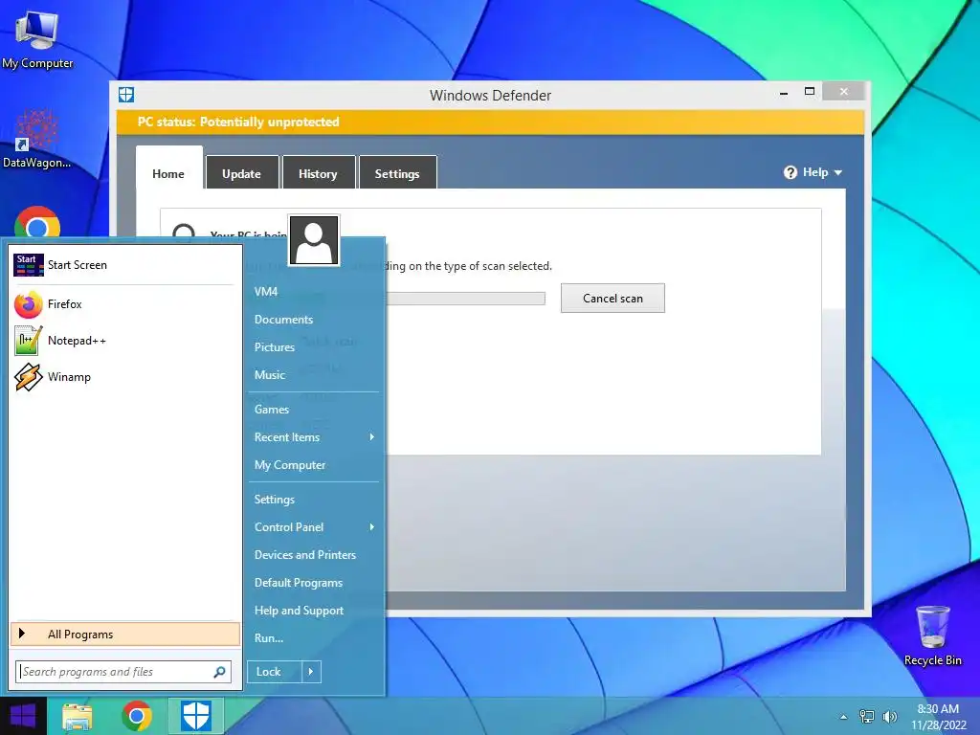This screenshot has width=980, height=735.
Task: Open My Computer desktop icon
Action: coord(37,40)
